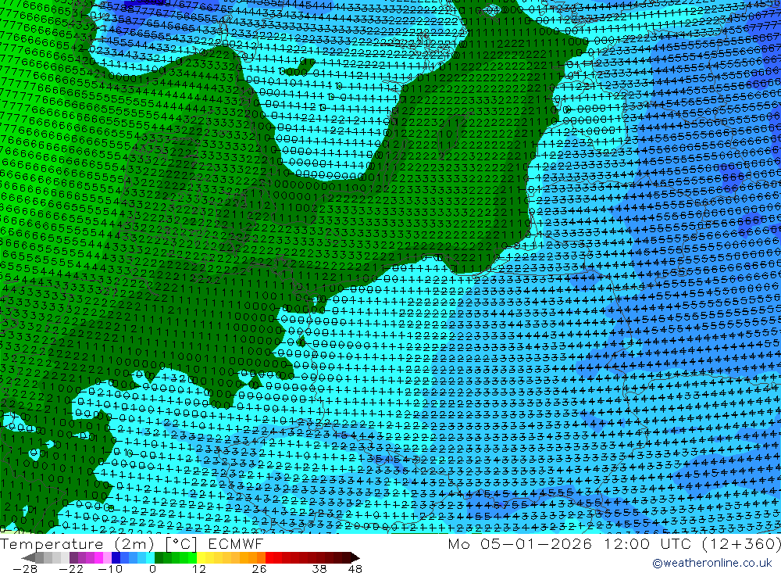781x573 pixels.
Task: Click the ECMWF model label
Action: (x=235, y=544)
